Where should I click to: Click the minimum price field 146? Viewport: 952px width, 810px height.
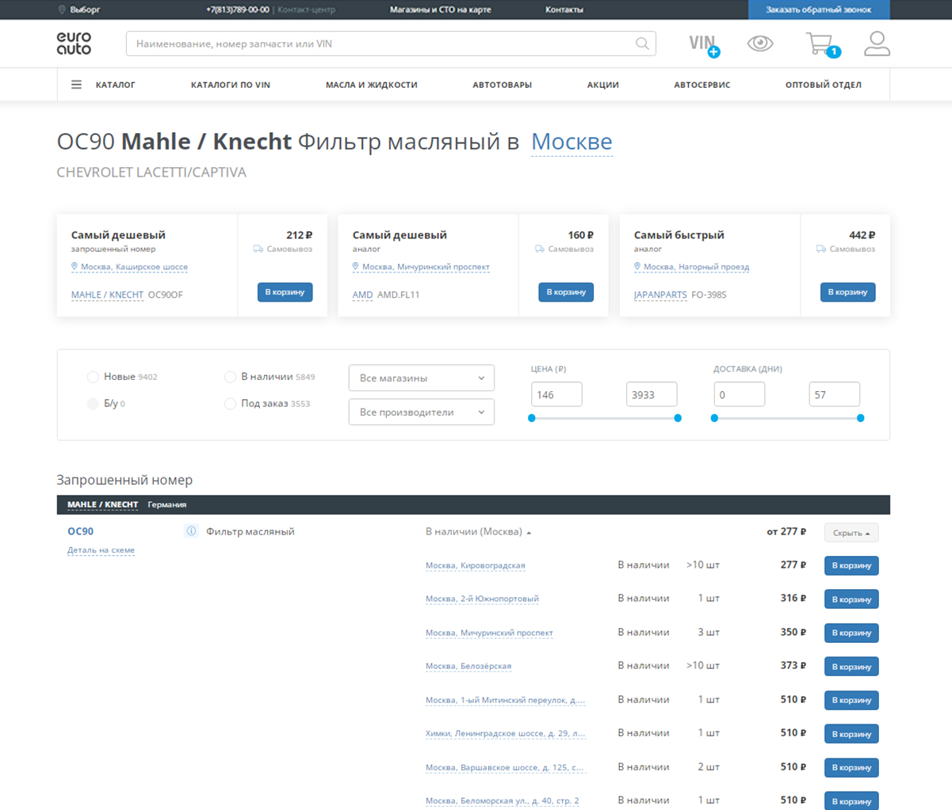point(556,394)
